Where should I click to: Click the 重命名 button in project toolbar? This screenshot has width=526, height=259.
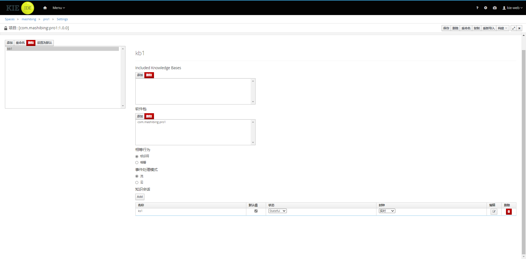[x=466, y=28]
